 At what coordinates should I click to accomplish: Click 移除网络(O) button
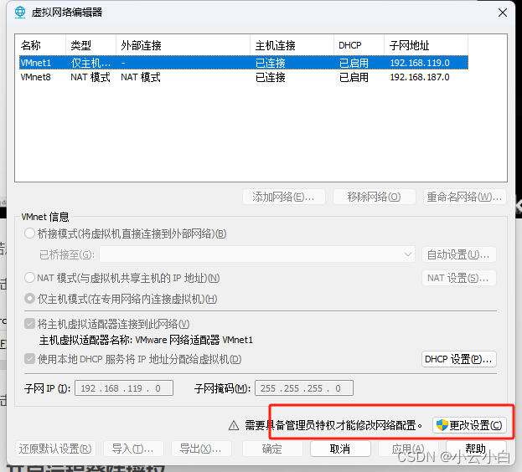[375, 197]
